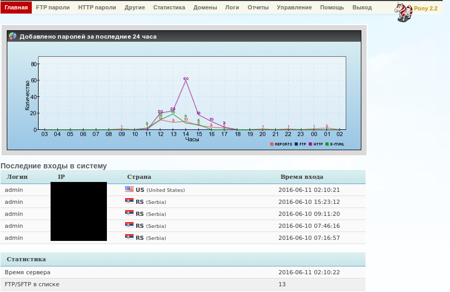This screenshot has height=292, width=450.
Task: Click the Последние входы в систему heading
Action: 54,166
